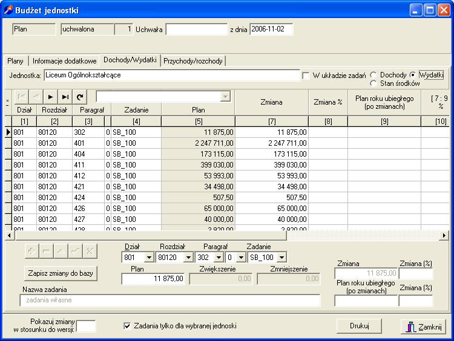Click the horizontal scrollbar thumb of the grid
454x341 pixels.
151,235
